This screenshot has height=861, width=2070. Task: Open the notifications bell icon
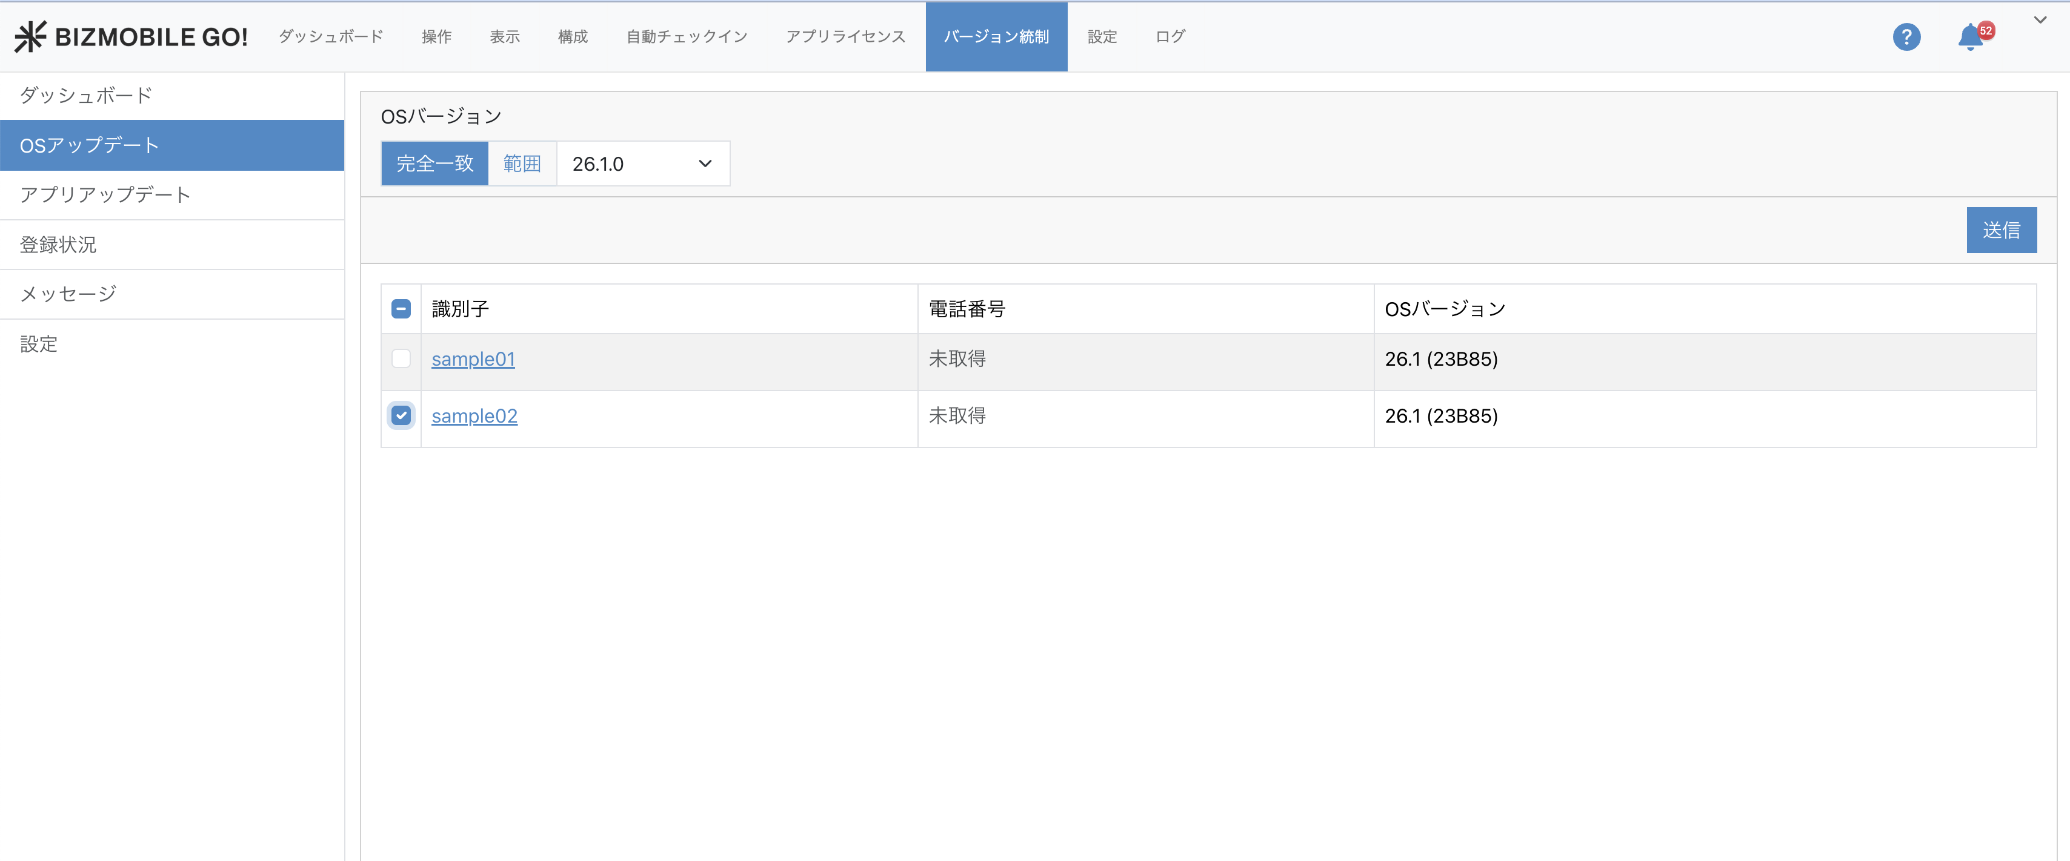point(1969,37)
